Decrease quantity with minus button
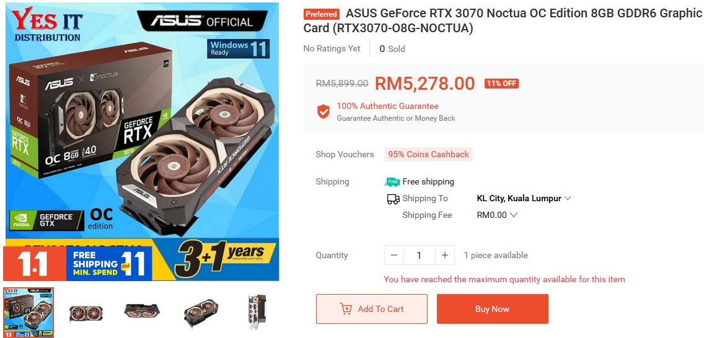The width and height of the screenshot is (704, 338). click(394, 255)
